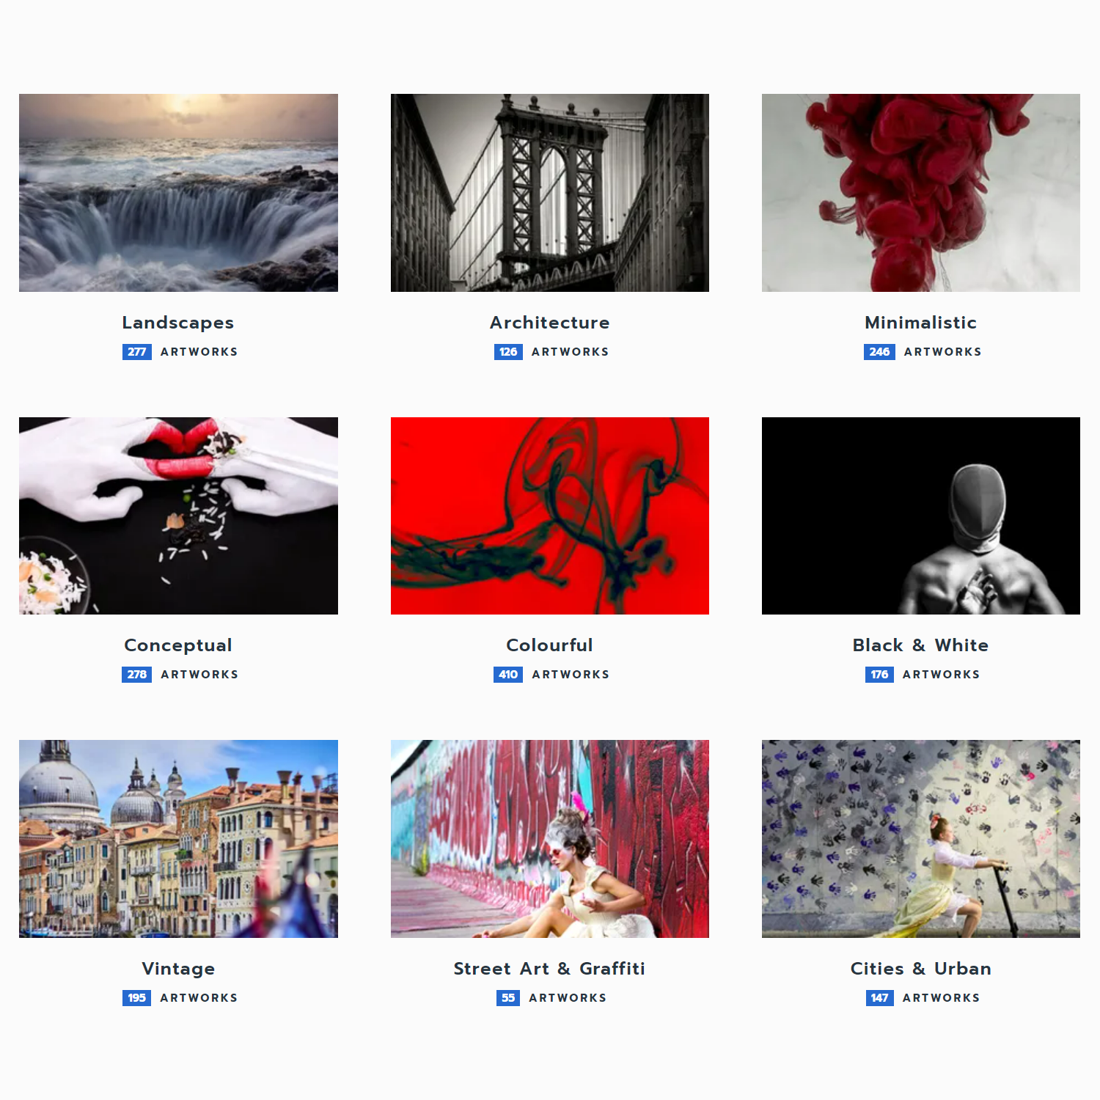Open the Vintage Venice buildings thumbnail

pos(178,839)
